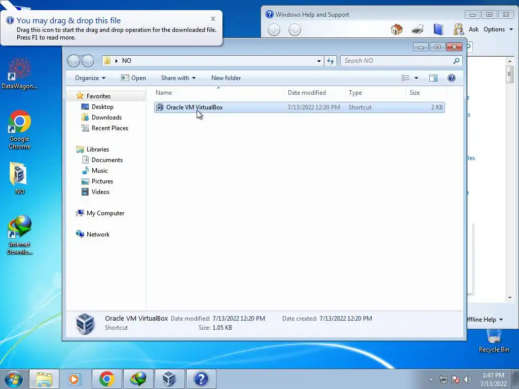Open VirtualBox taskbar icon
The height and width of the screenshot is (389, 519).
pyautogui.click(x=169, y=379)
